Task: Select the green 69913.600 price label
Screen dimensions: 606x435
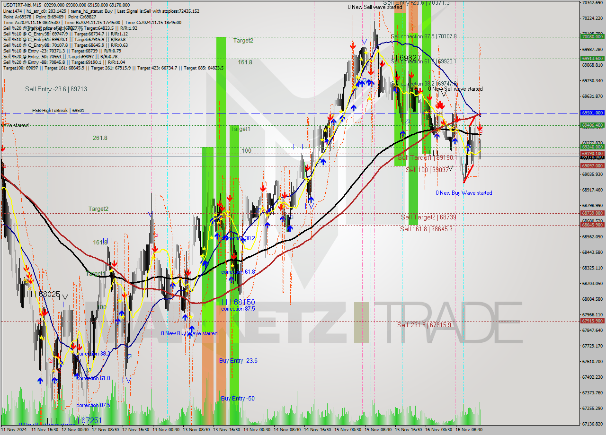Action: coord(592,59)
